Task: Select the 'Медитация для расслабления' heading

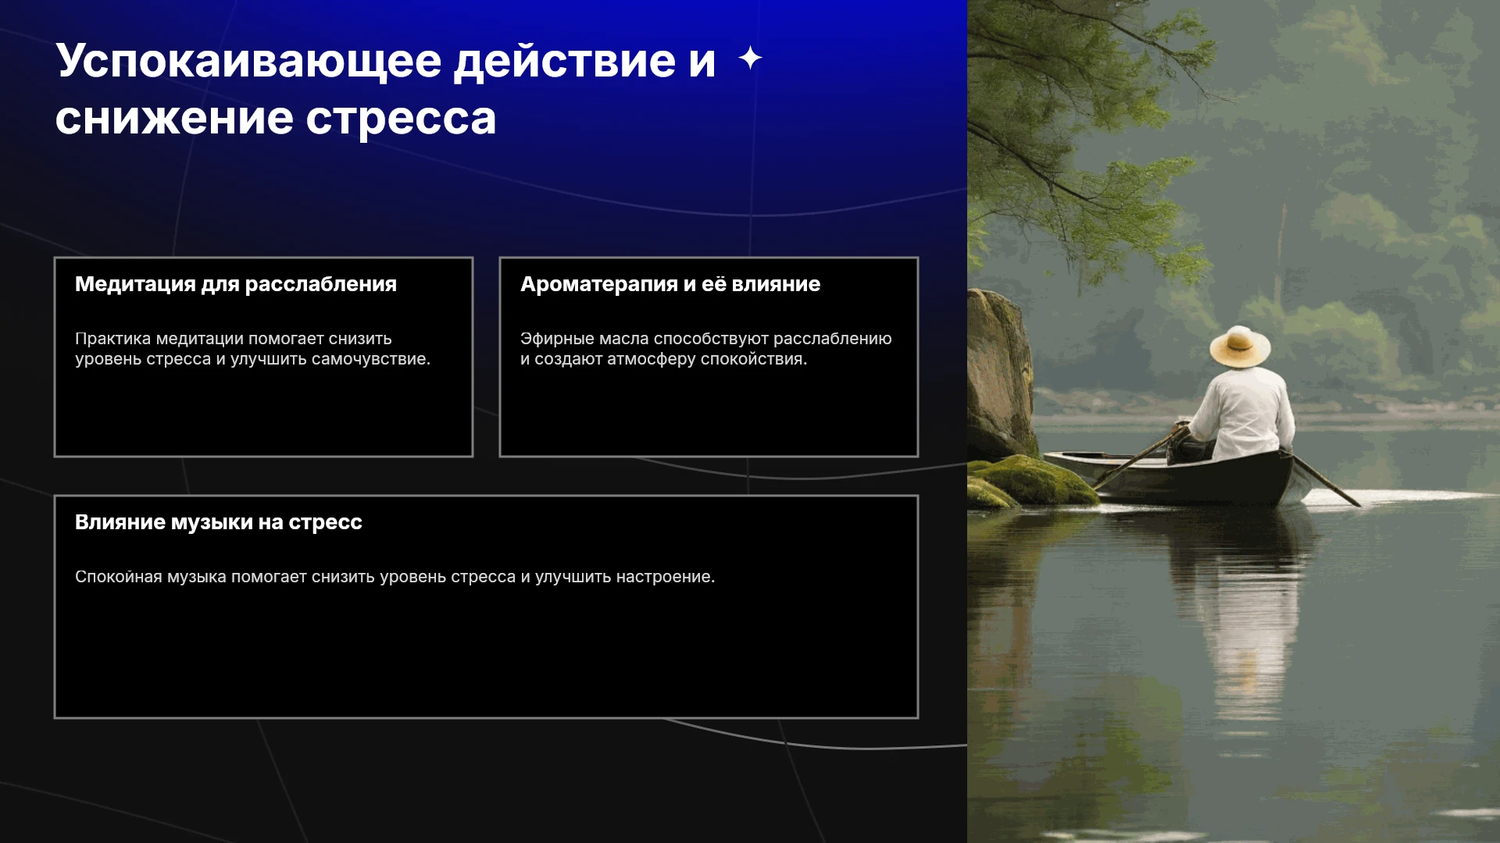Action: 236,284
